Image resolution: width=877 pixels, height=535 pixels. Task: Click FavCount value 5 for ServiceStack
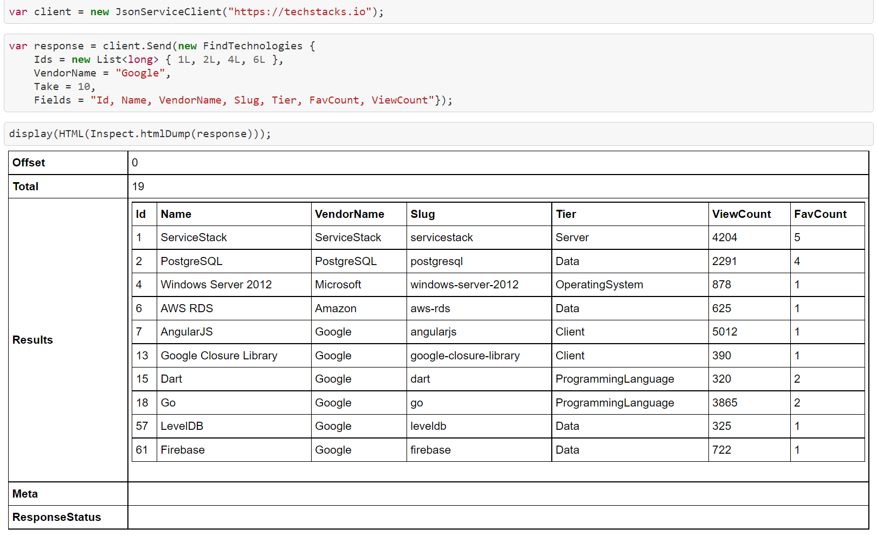pos(827,237)
